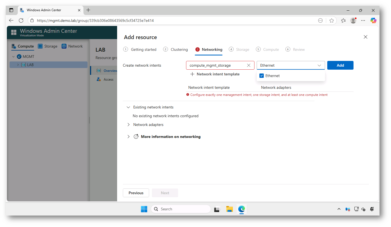391x227 pixels.
Task: Open Copilot from the Edge toolbar
Action: coord(373,20)
